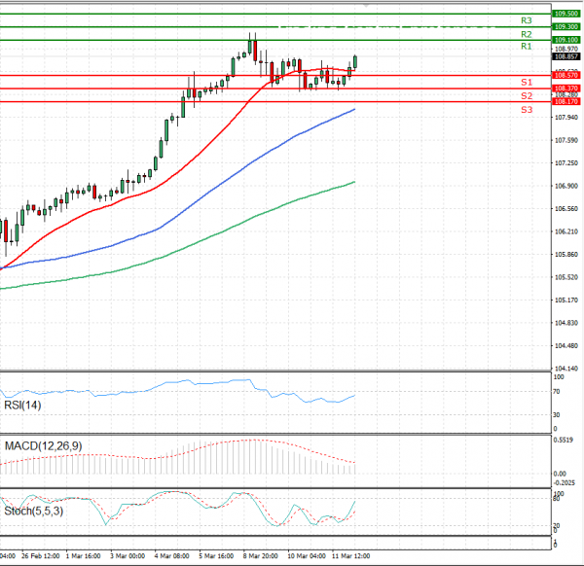Screen dimensions: 584x566
Task: Click the 26 Feb 12:00 time label
Action: pos(41,556)
